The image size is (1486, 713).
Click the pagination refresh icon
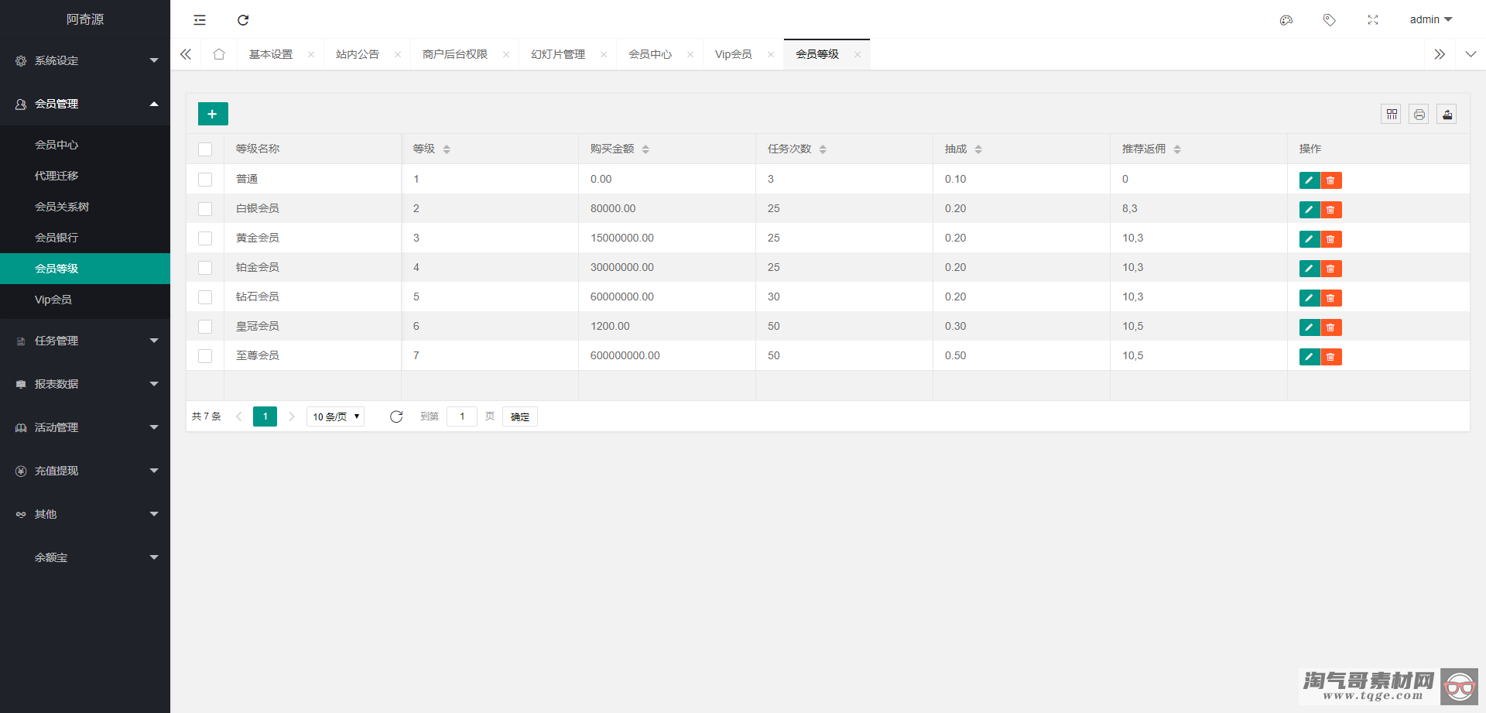click(x=396, y=416)
